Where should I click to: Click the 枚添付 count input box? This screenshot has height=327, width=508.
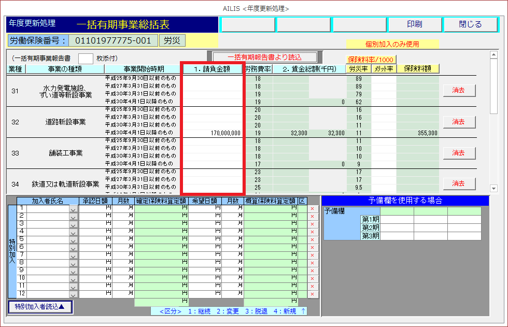[x=86, y=59]
